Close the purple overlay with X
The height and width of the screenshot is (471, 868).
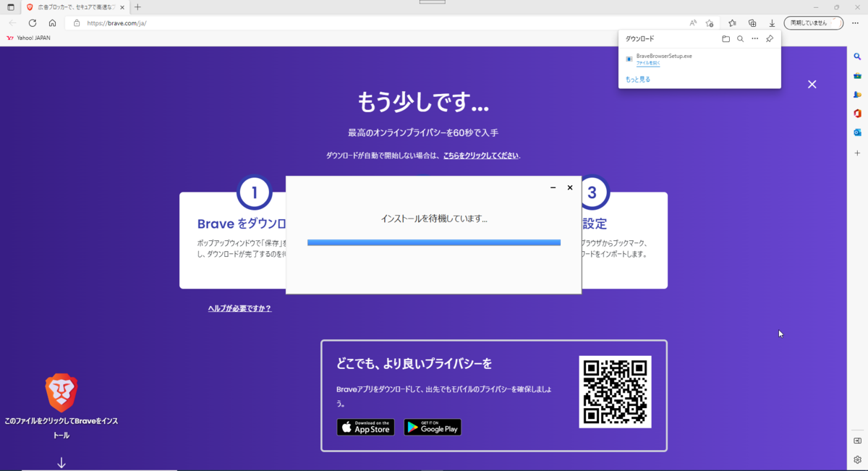point(812,84)
